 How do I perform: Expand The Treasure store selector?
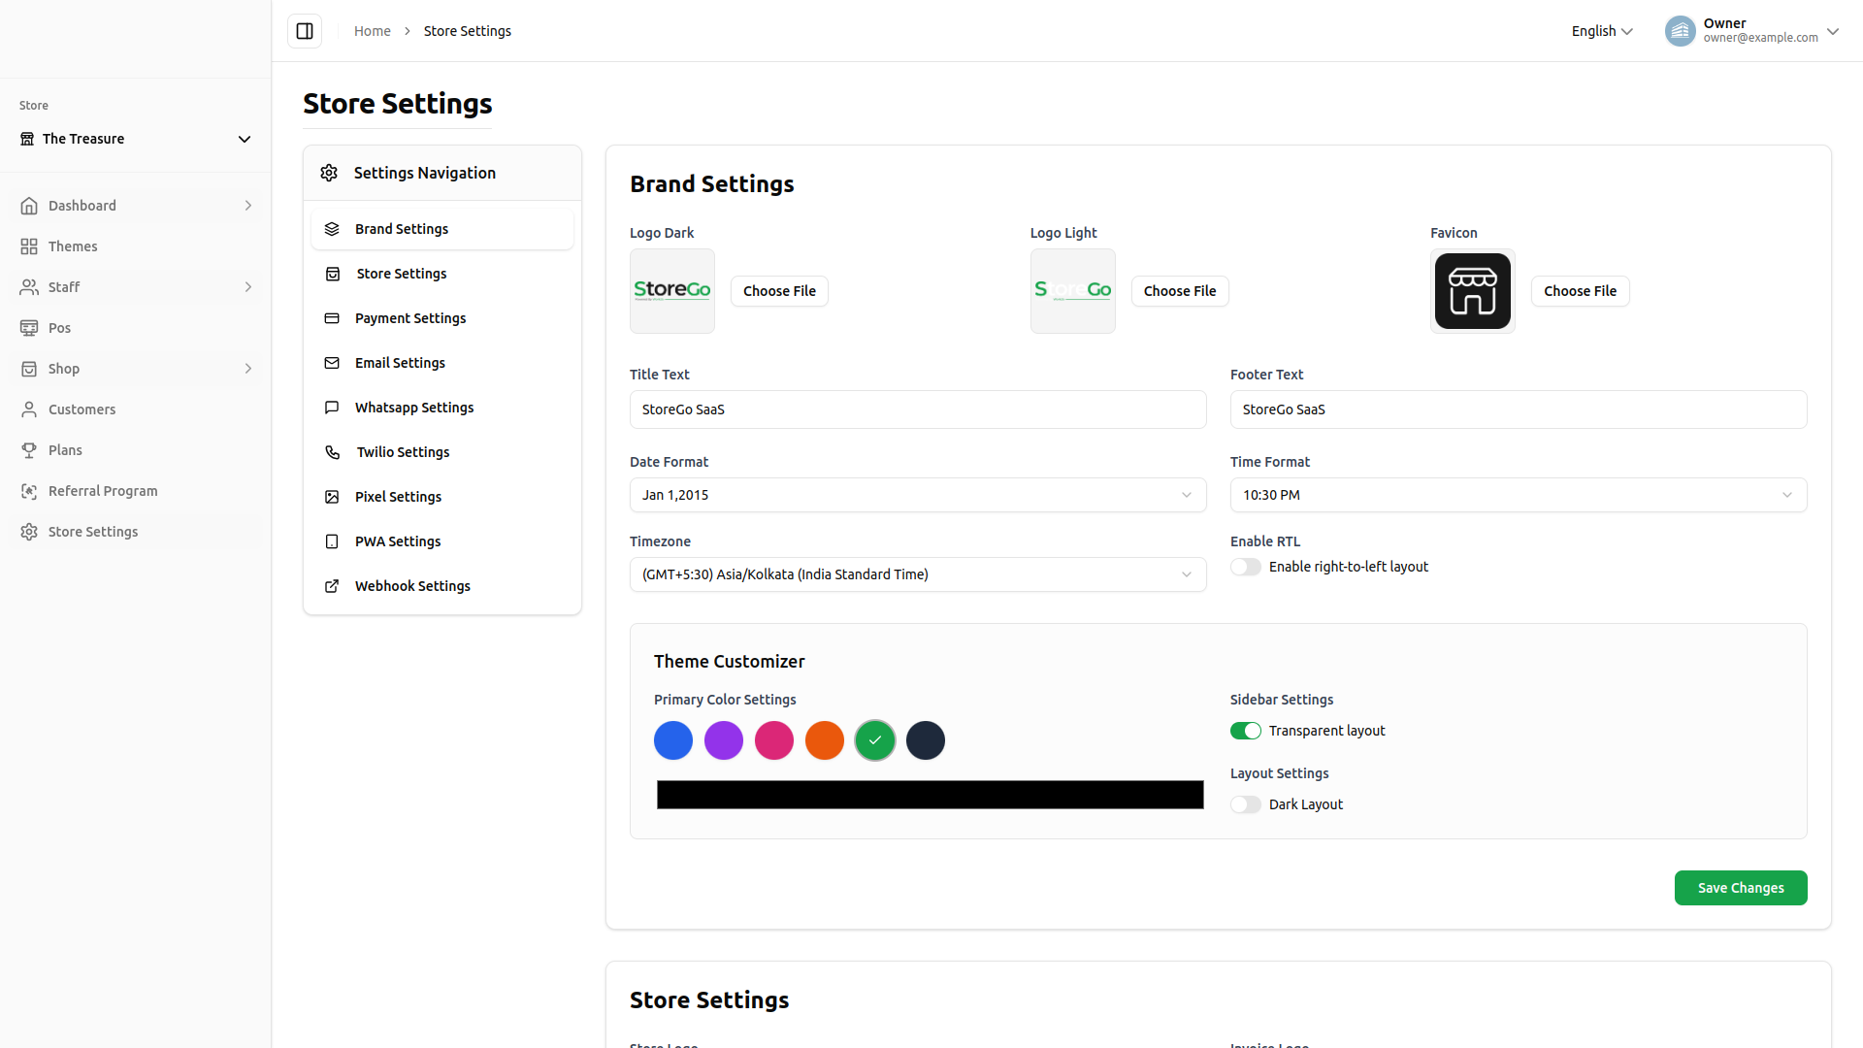135,139
